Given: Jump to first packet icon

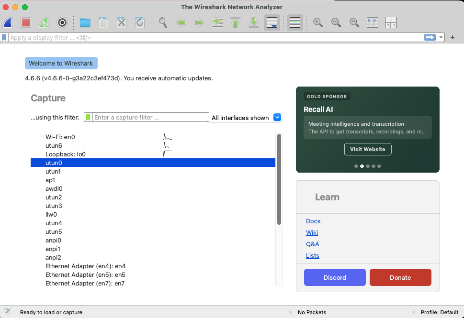Looking at the screenshot, I should (236, 22).
